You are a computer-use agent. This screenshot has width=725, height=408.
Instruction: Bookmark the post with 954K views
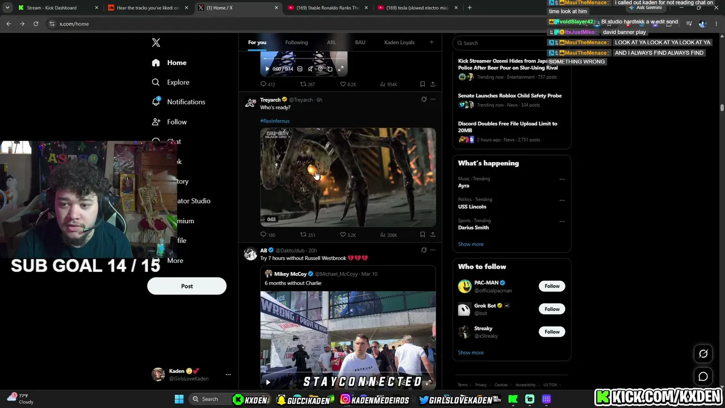423,84
